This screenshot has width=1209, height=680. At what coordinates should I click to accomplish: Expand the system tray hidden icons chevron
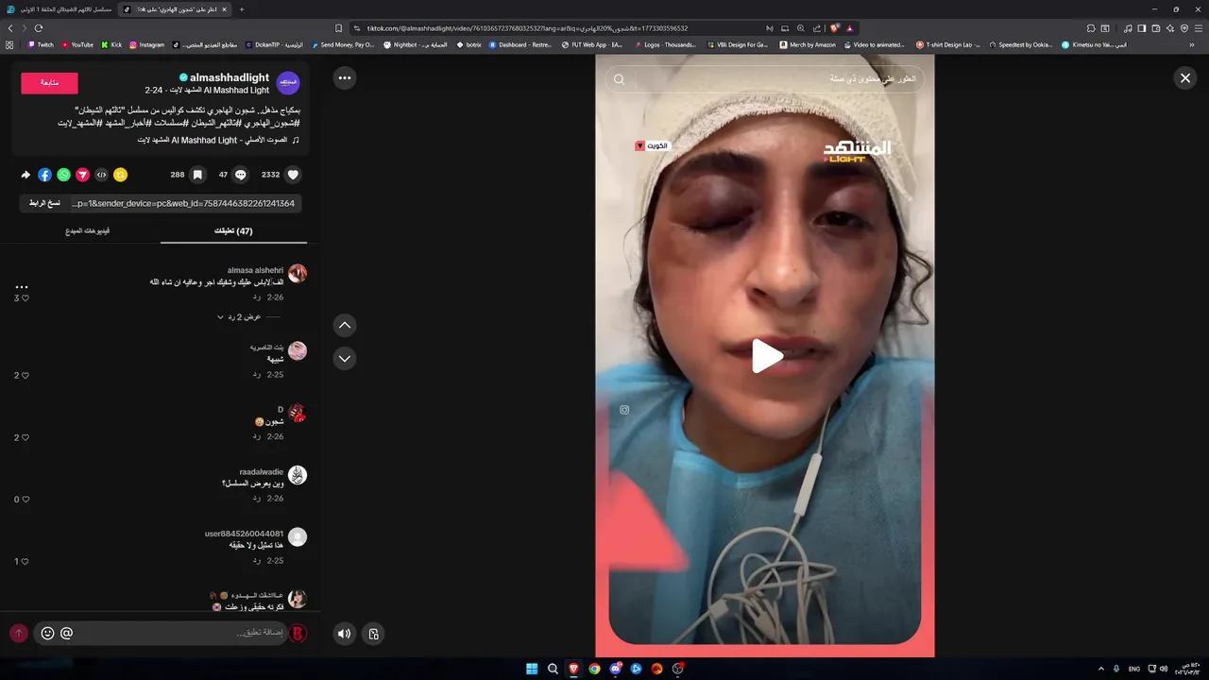[x=1101, y=669]
